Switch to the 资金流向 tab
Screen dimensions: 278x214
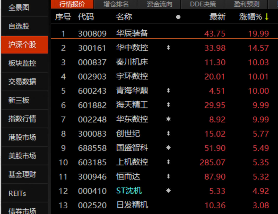tap(159, 4)
